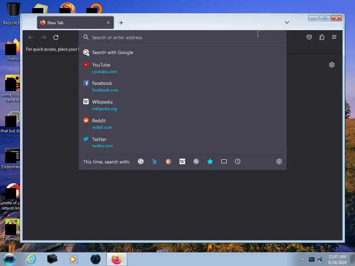Search open tabs with the tab icon
Image resolution: width=355 pixels, height=266 pixels.
[x=224, y=161]
